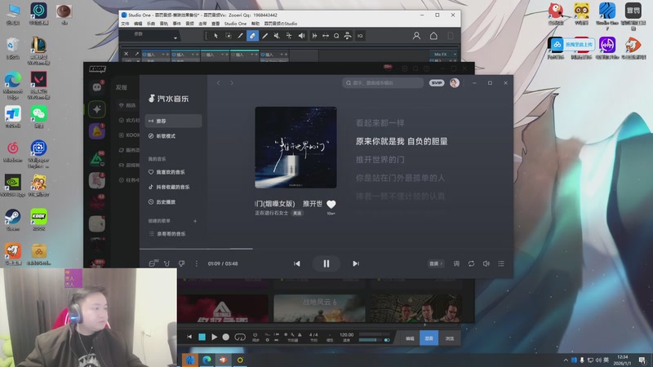Click the SVIP badge in music player
The image size is (653, 367).
(x=437, y=83)
